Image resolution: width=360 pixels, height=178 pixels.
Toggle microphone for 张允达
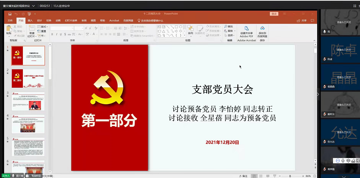click(324, 142)
